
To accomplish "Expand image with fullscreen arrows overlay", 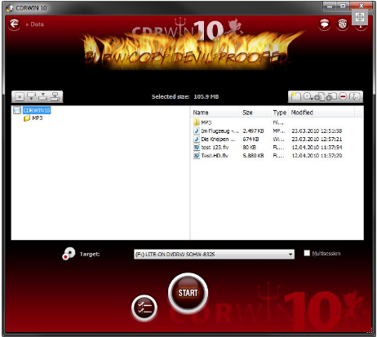I will point(360,17).
